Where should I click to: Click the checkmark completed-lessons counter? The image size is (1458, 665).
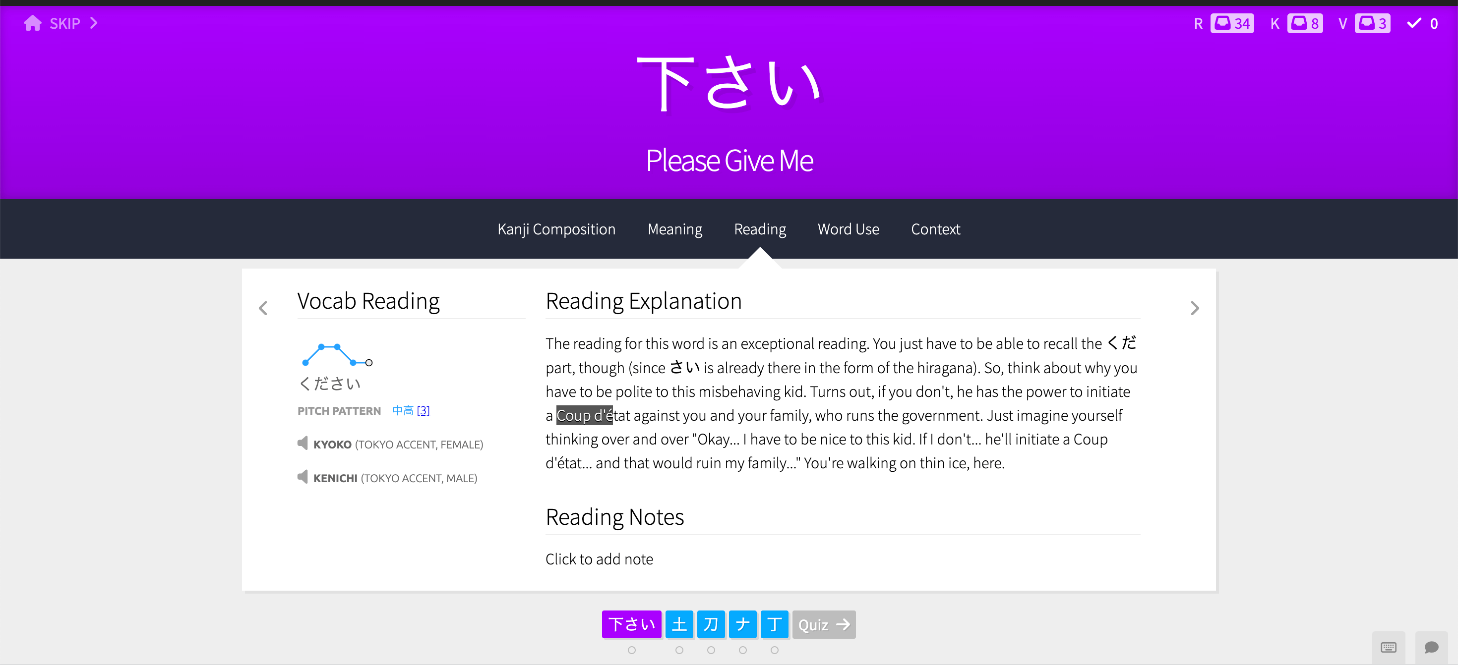pyautogui.click(x=1422, y=23)
